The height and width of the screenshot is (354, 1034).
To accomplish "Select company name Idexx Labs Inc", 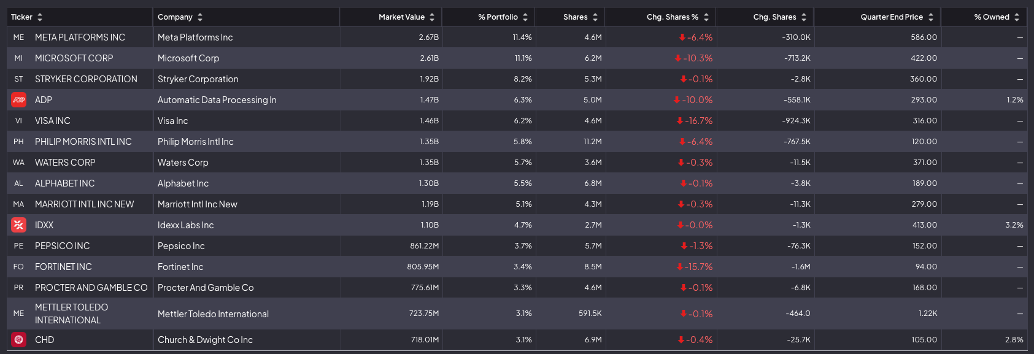I will coord(186,225).
